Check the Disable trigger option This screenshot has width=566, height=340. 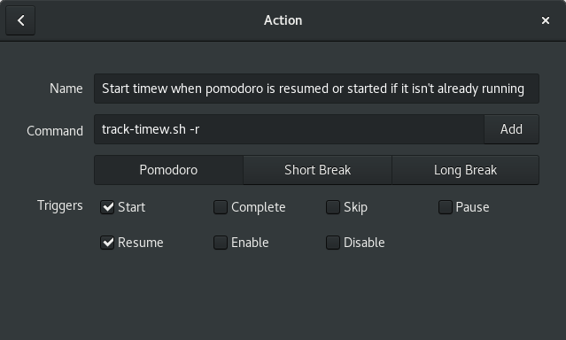tap(333, 243)
